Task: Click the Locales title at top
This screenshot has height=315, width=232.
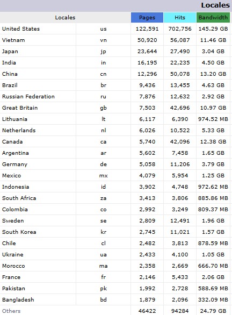Action: (215, 5)
